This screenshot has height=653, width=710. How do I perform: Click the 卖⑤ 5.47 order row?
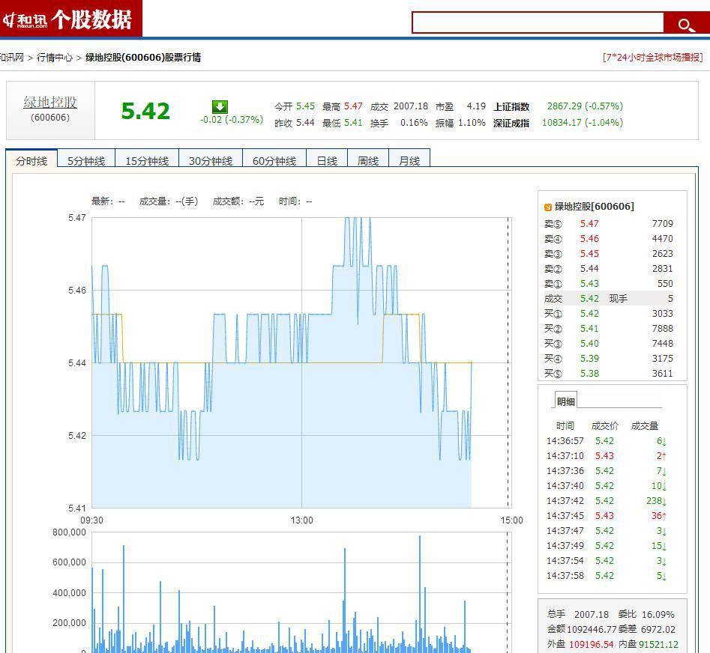(x=609, y=223)
